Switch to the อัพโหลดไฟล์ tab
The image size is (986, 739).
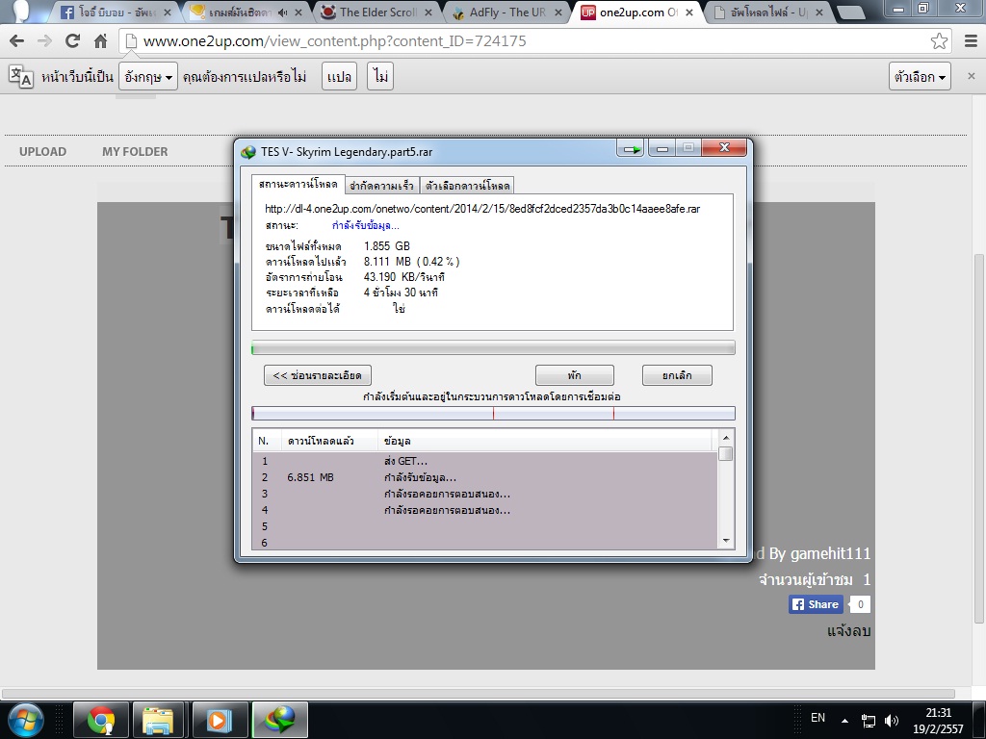[768, 12]
